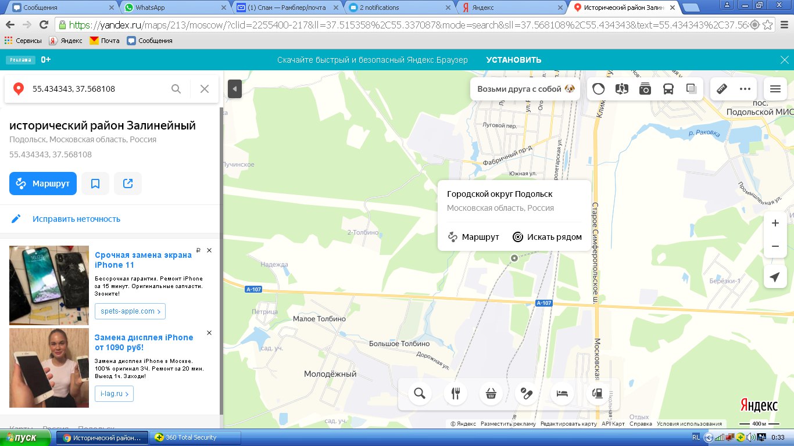Click the search category icon on the map

[420, 394]
